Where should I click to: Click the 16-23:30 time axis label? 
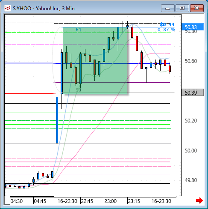click(161, 201)
